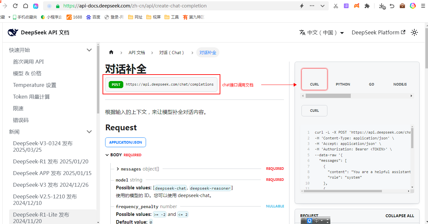Click the 对话补全 breadcrumb

tap(208, 53)
